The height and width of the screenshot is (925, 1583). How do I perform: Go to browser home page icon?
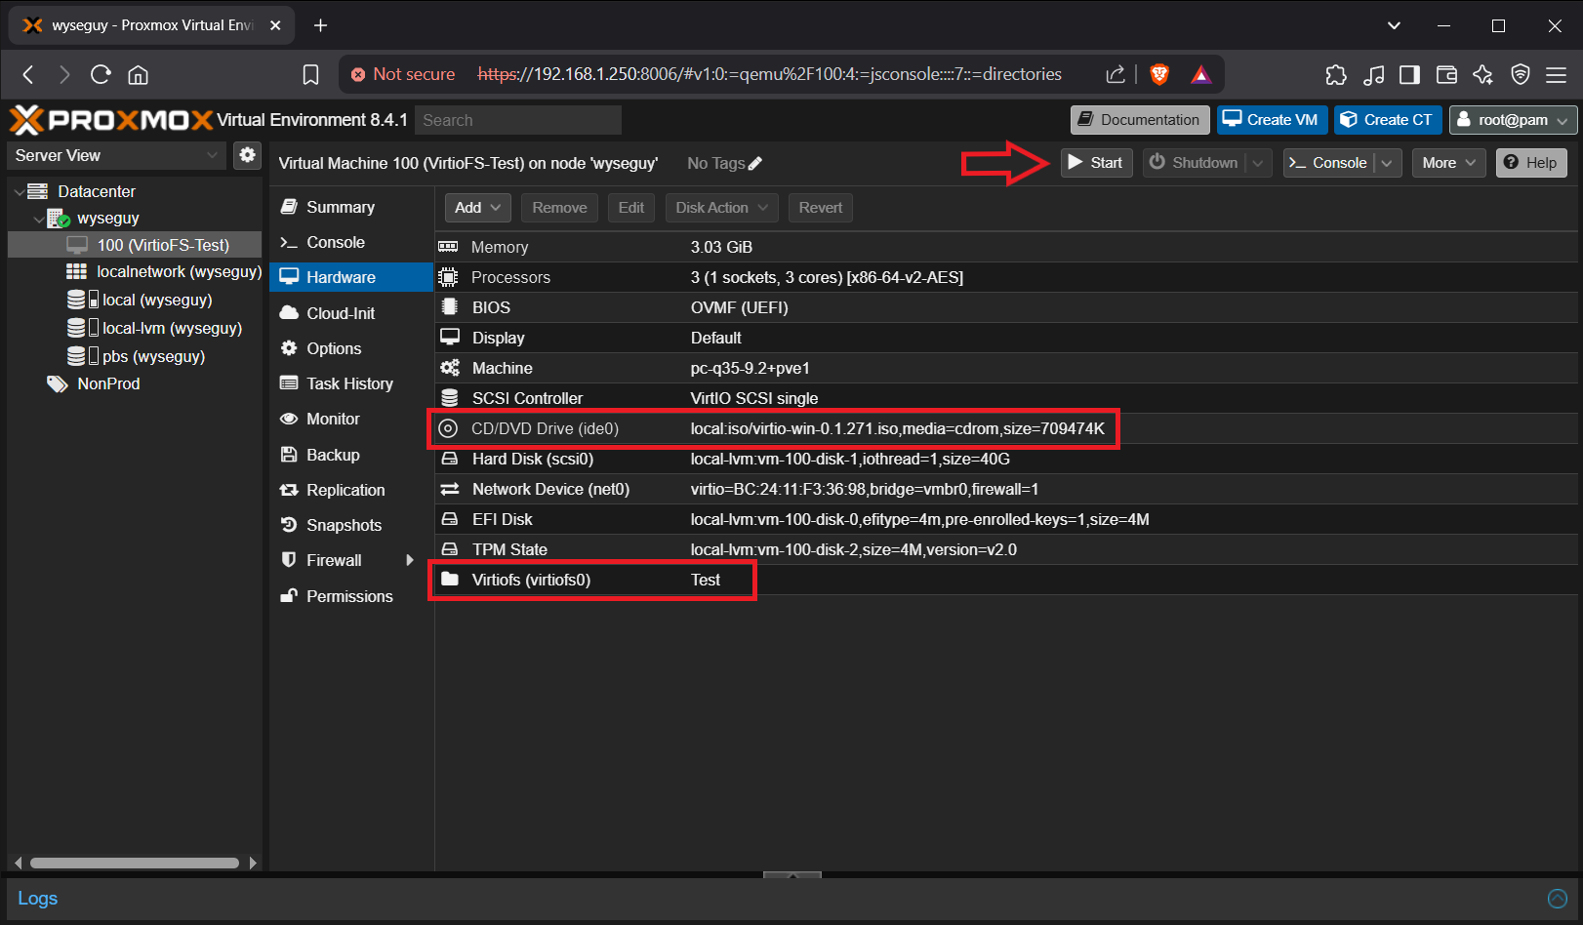[x=139, y=74]
